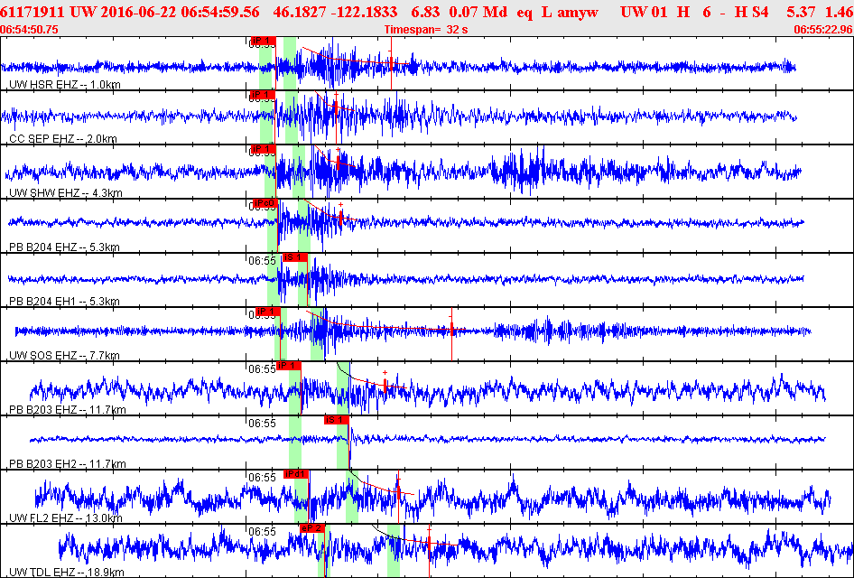Image resolution: width=854 pixels, height=578 pixels.
Task: Click the red coda plus marker on UW HSR trace
Action: (390, 51)
